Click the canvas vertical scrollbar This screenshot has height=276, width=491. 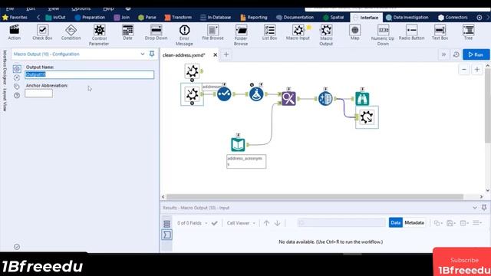pyautogui.click(x=488, y=105)
